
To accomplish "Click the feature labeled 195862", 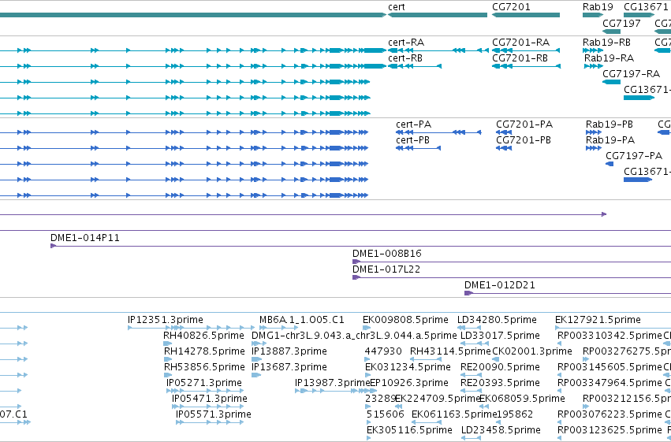I will point(514,415).
